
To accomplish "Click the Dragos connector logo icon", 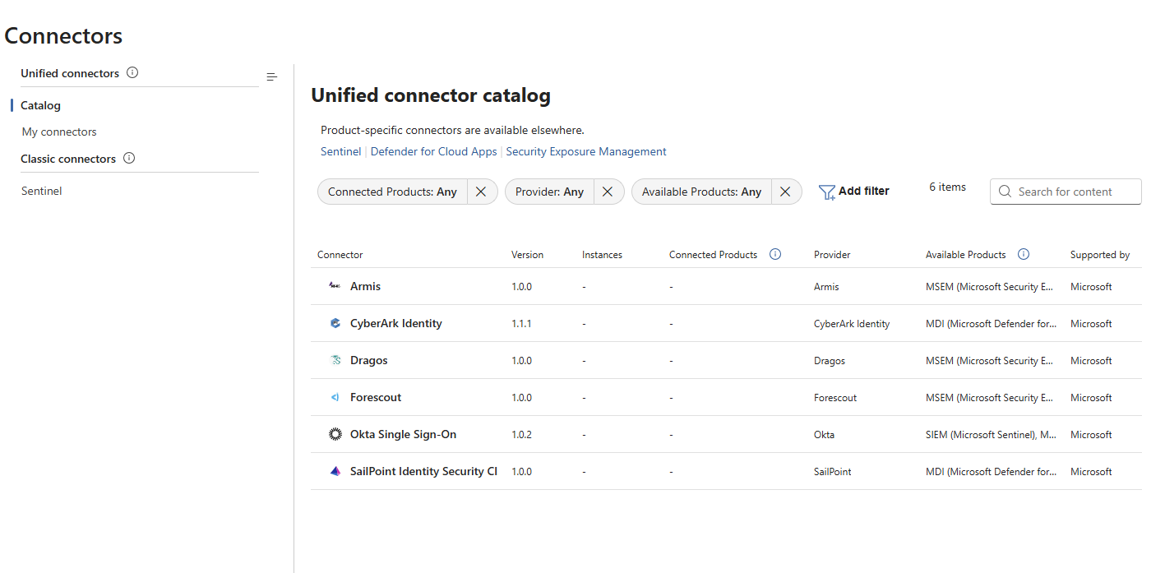I will 335,360.
